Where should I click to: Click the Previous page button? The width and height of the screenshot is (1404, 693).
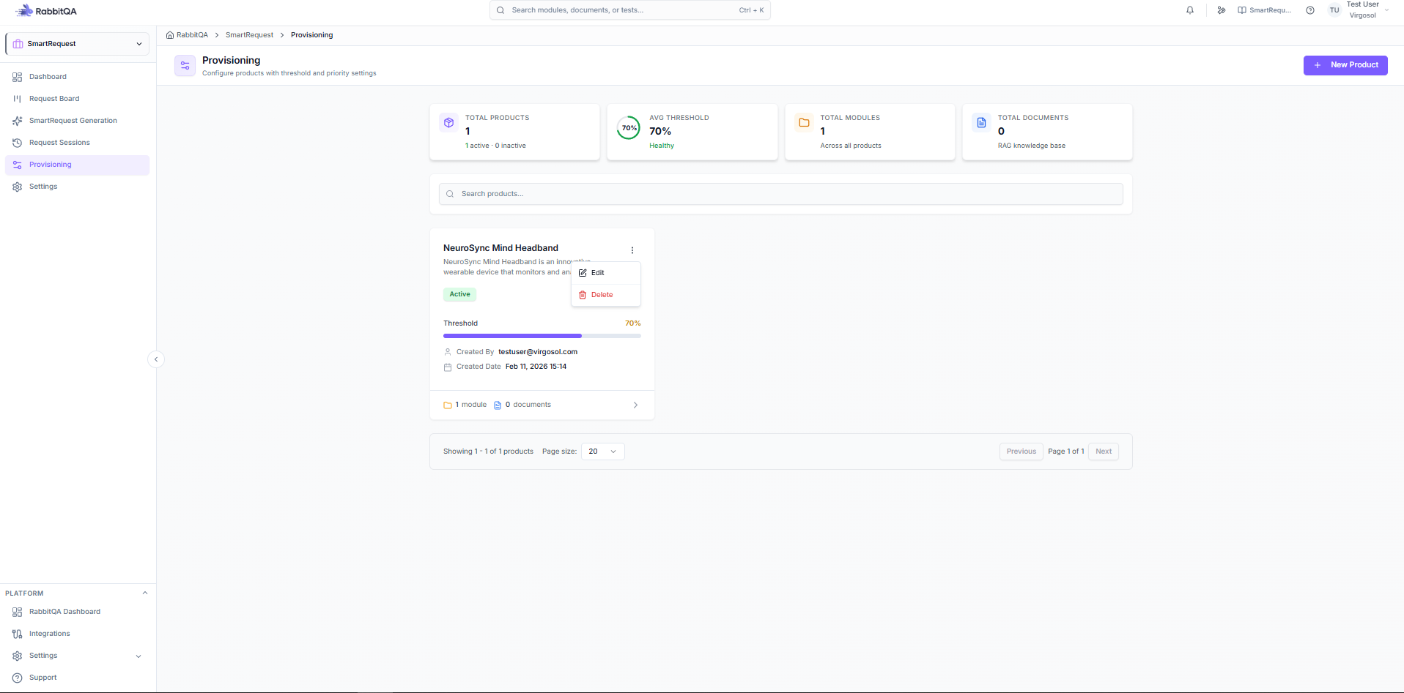(1021, 452)
